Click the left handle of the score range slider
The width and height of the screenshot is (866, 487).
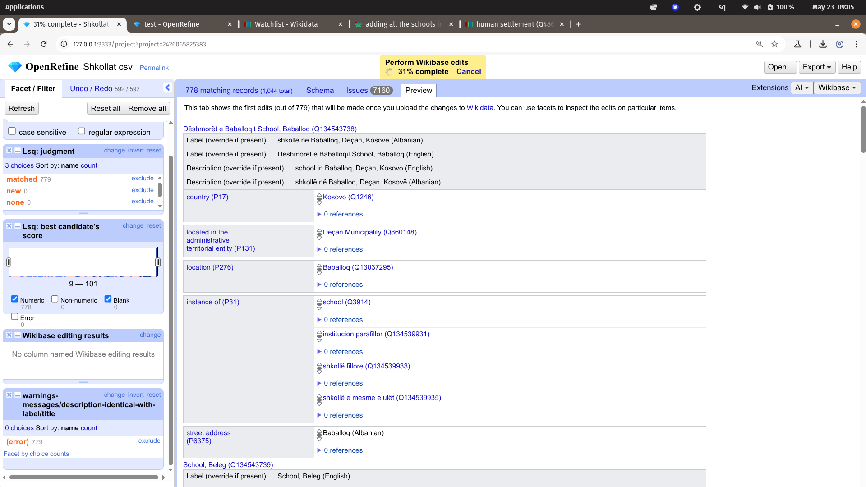[8, 262]
